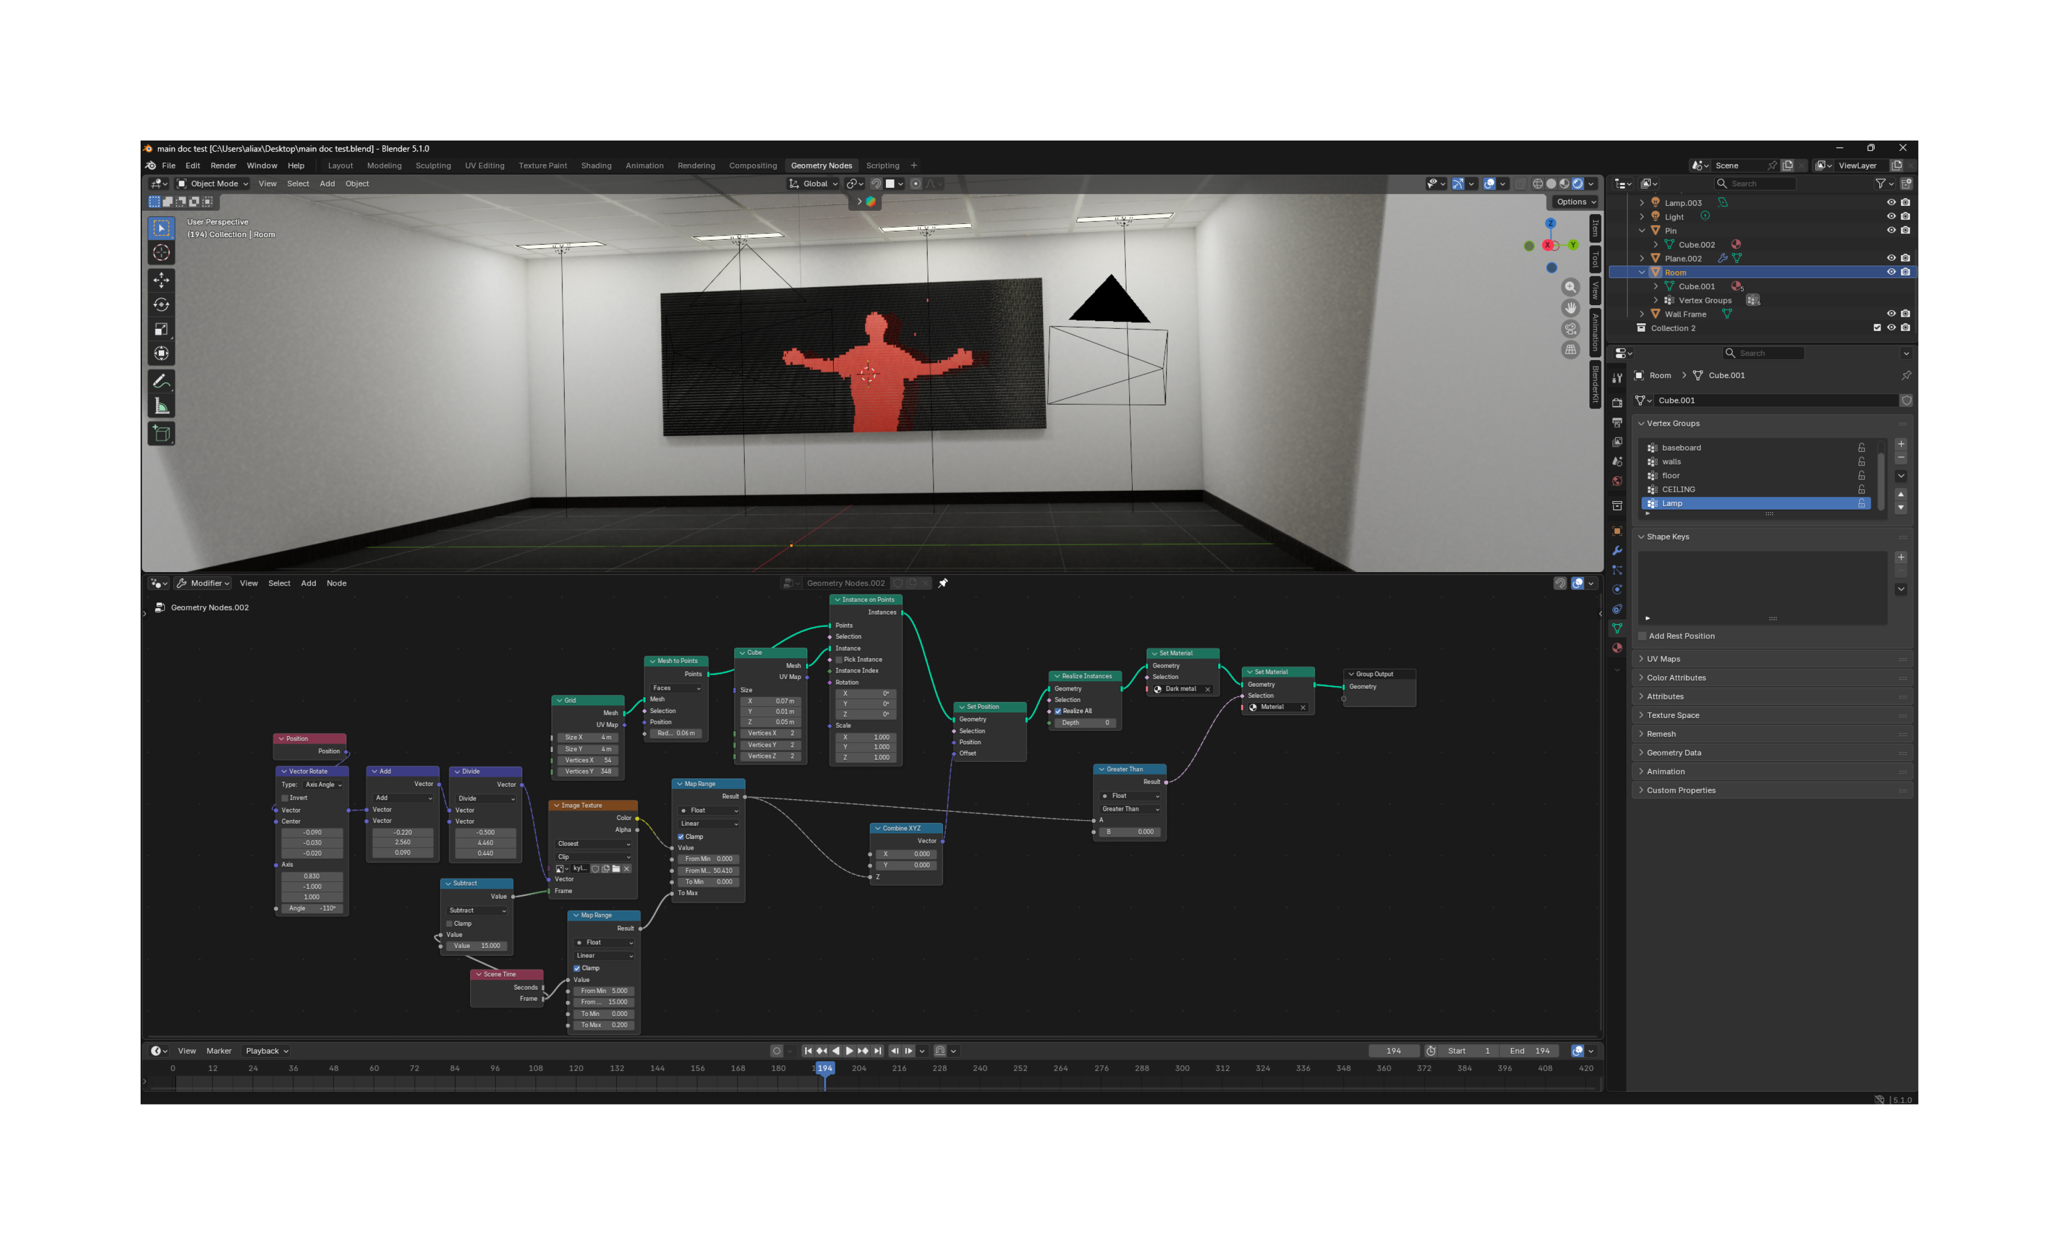Screen dimensions: 2059x1245
Task: Open the Modifier type dropdown in node editor
Action: (x=203, y=584)
